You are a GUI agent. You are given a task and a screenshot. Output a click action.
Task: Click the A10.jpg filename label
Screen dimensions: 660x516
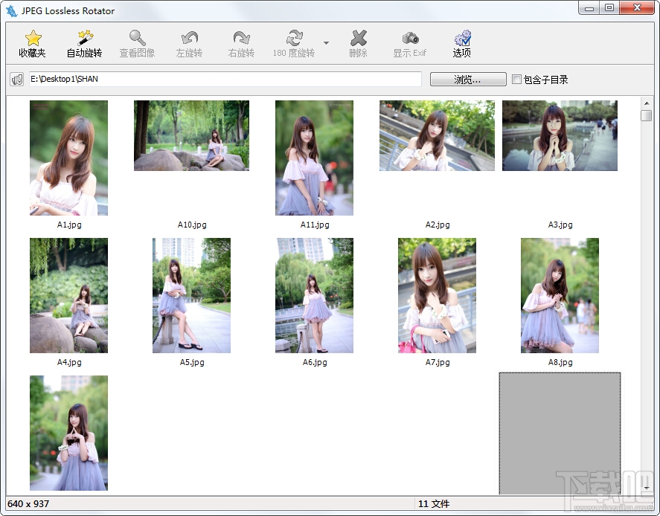coord(192,225)
